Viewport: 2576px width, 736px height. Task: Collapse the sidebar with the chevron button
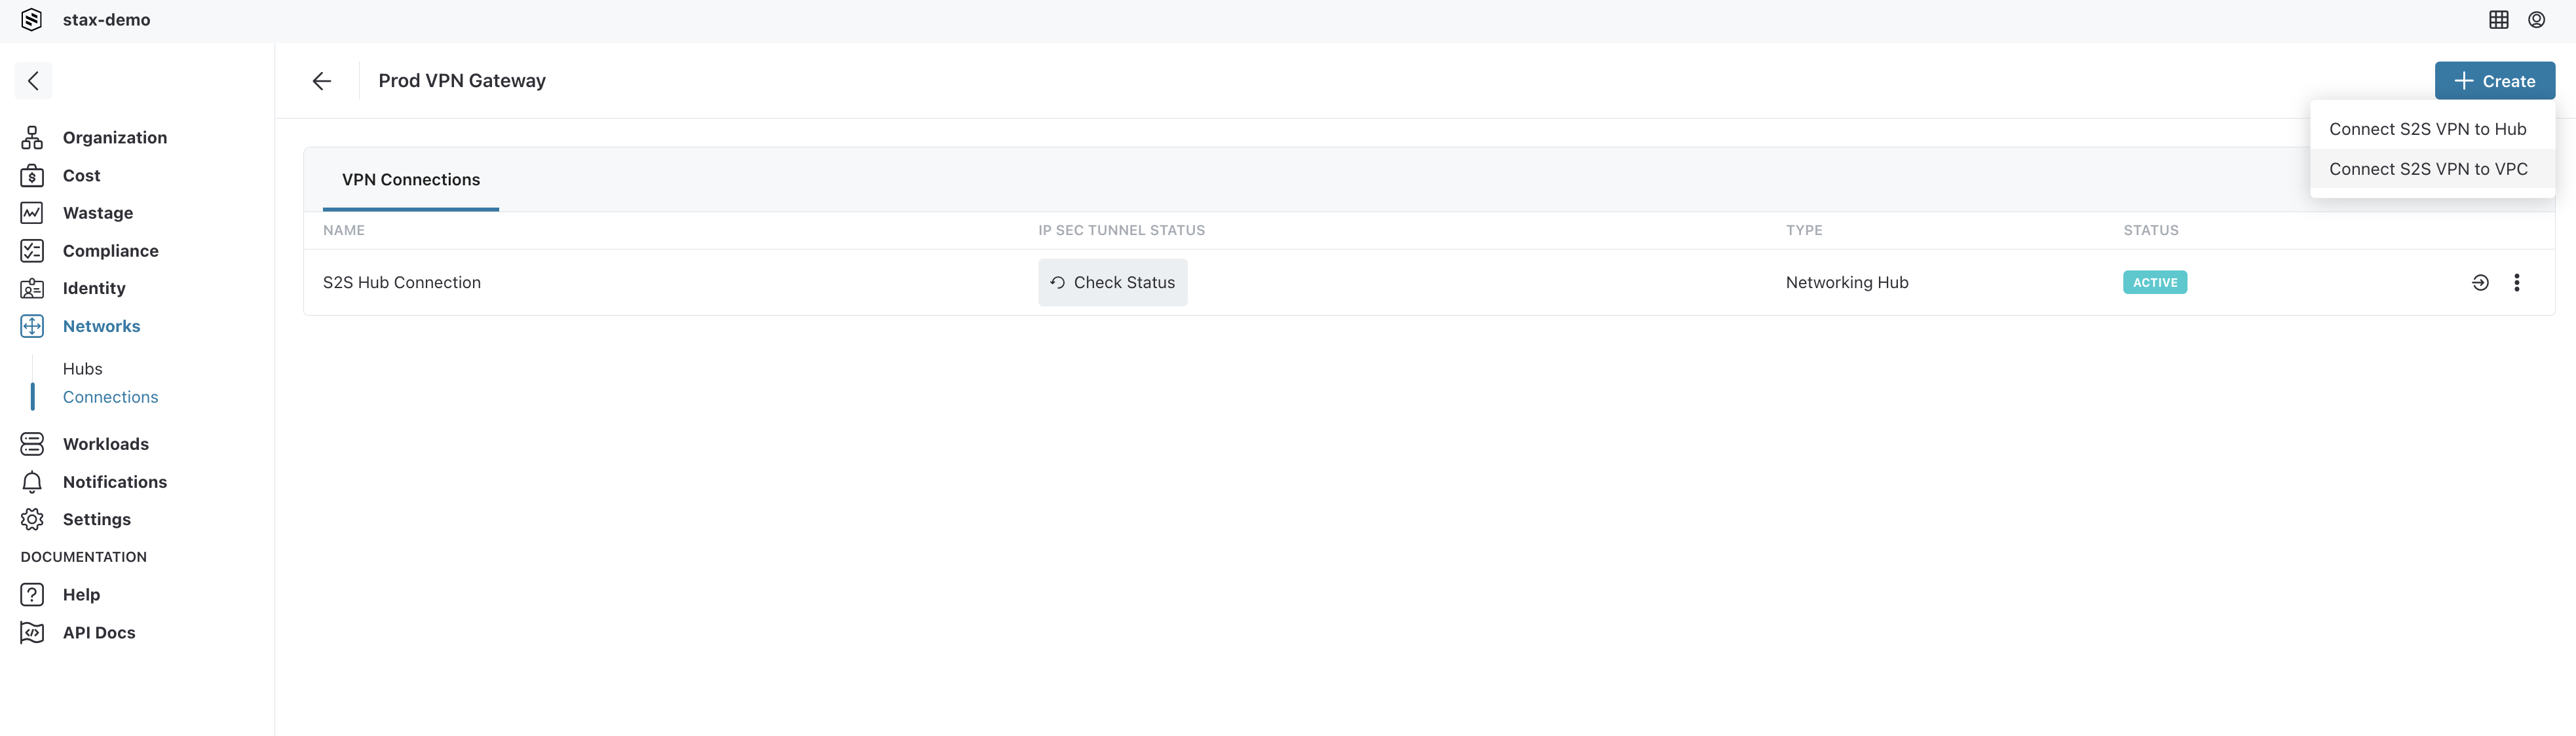click(33, 81)
